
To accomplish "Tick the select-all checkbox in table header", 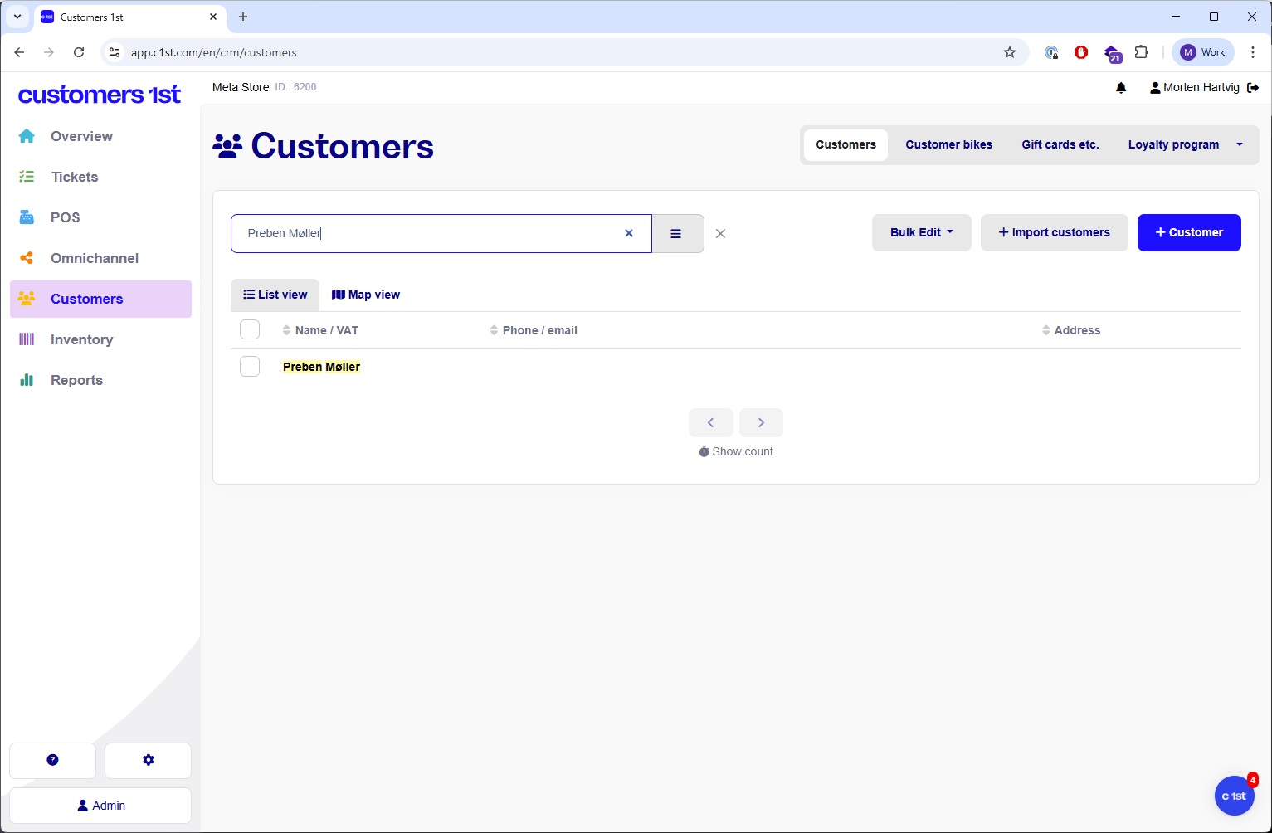I will pyautogui.click(x=250, y=329).
